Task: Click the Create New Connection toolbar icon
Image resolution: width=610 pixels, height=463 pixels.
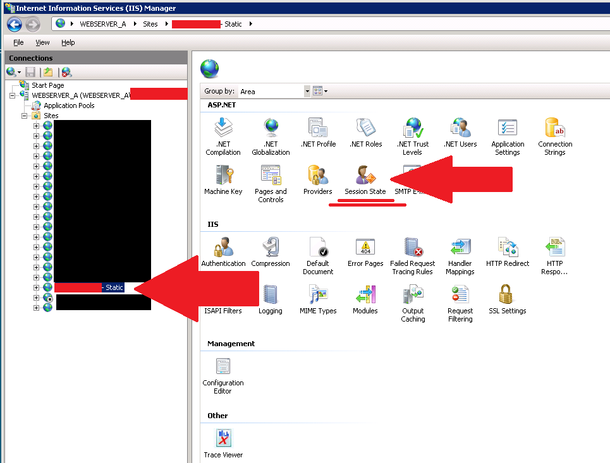Action: (13, 72)
